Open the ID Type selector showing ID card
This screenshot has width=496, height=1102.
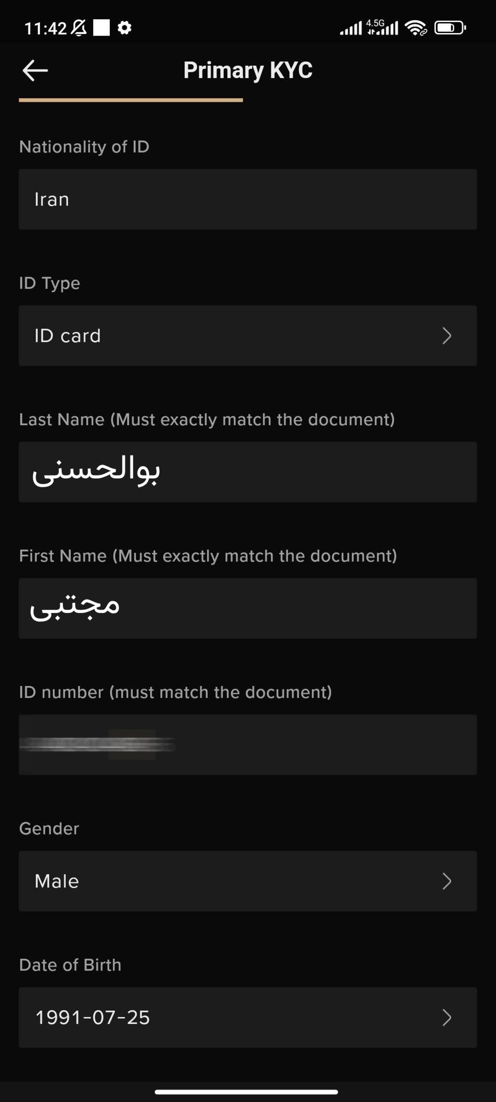247,336
